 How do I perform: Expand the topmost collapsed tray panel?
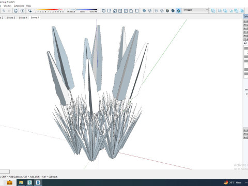click(246, 21)
